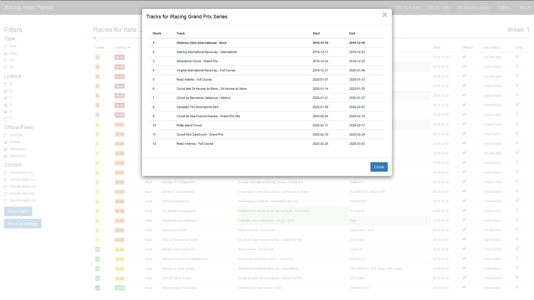The width and height of the screenshot is (534, 300).
Task: Toggle the Fixed setup checkbox
Action: click(6, 156)
